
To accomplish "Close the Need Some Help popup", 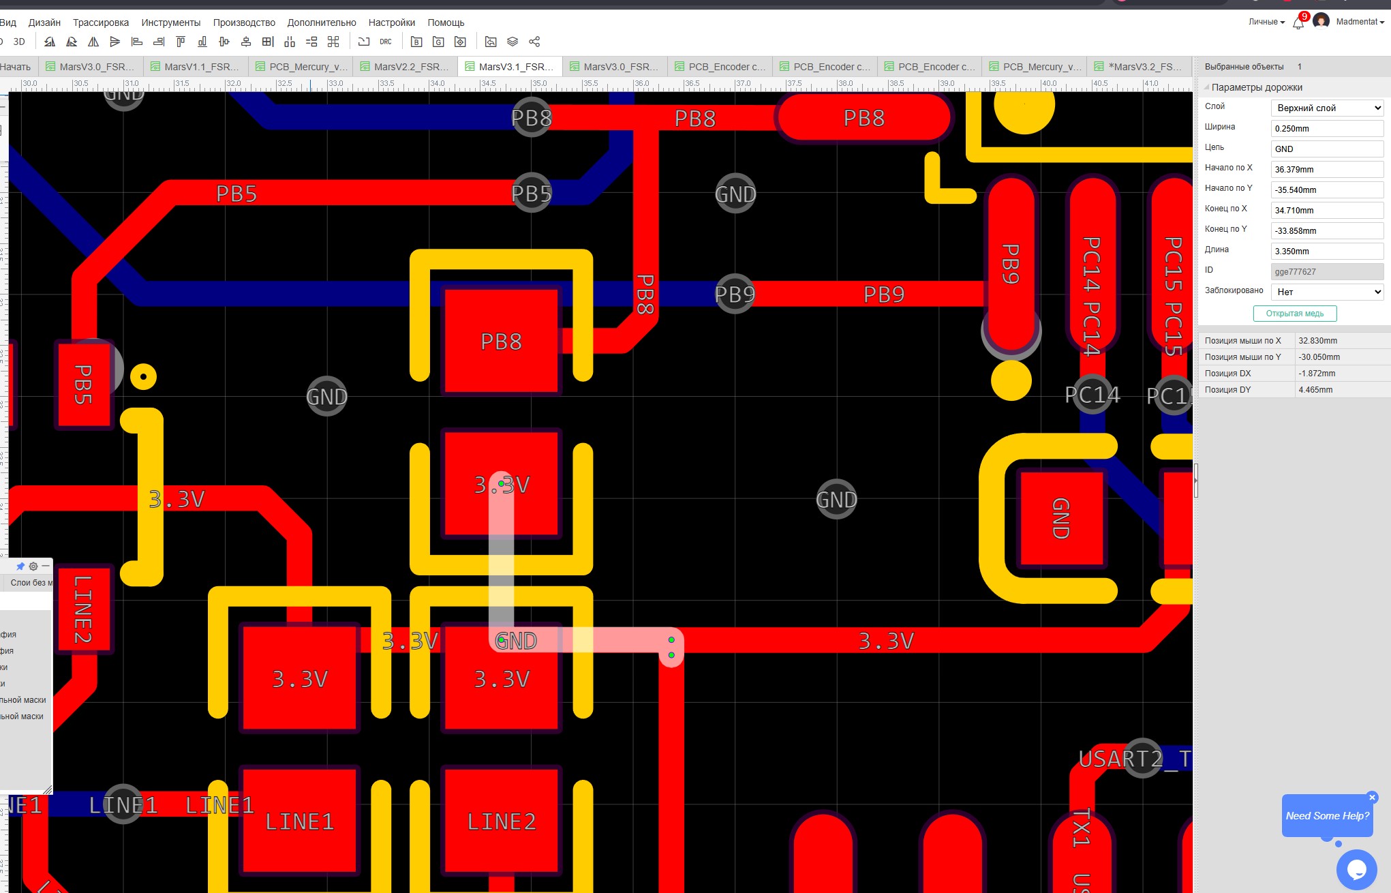I will point(1372,797).
